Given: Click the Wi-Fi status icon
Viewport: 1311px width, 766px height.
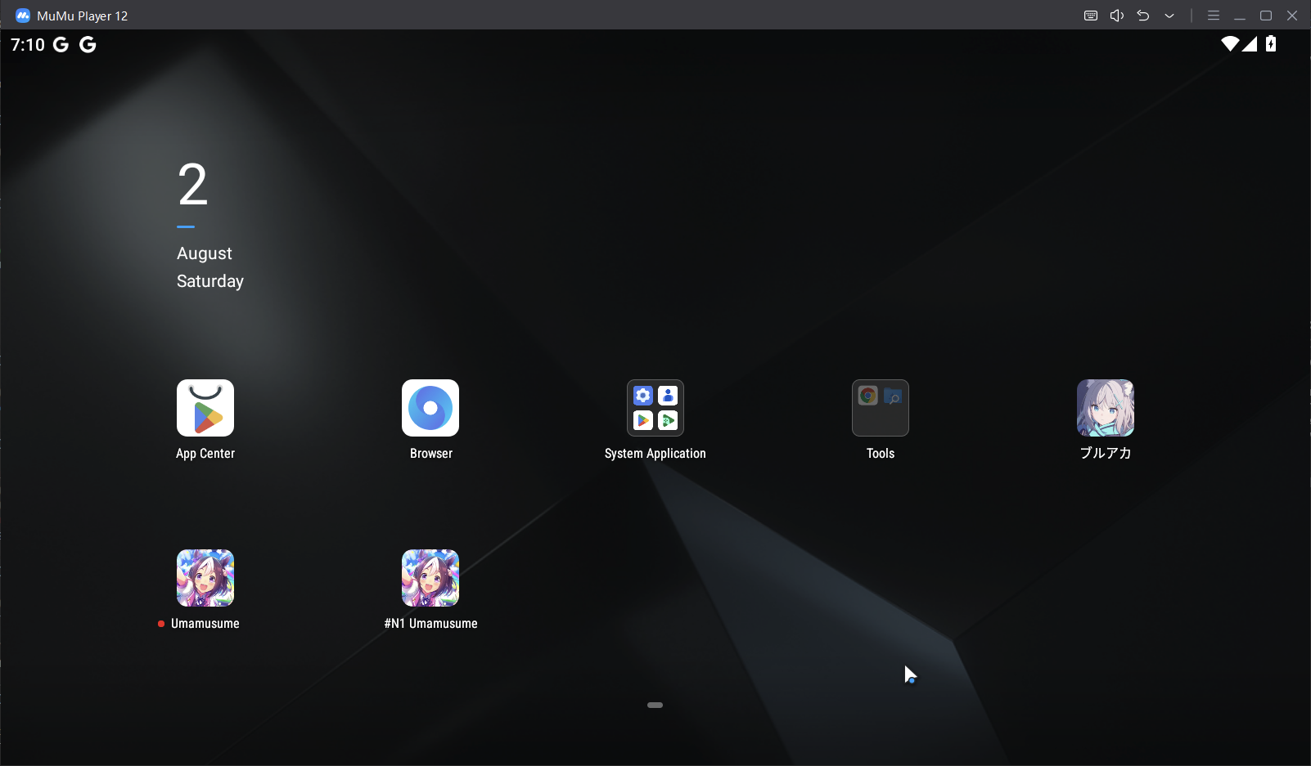Looking at the screenshot, I should 1230,44.
